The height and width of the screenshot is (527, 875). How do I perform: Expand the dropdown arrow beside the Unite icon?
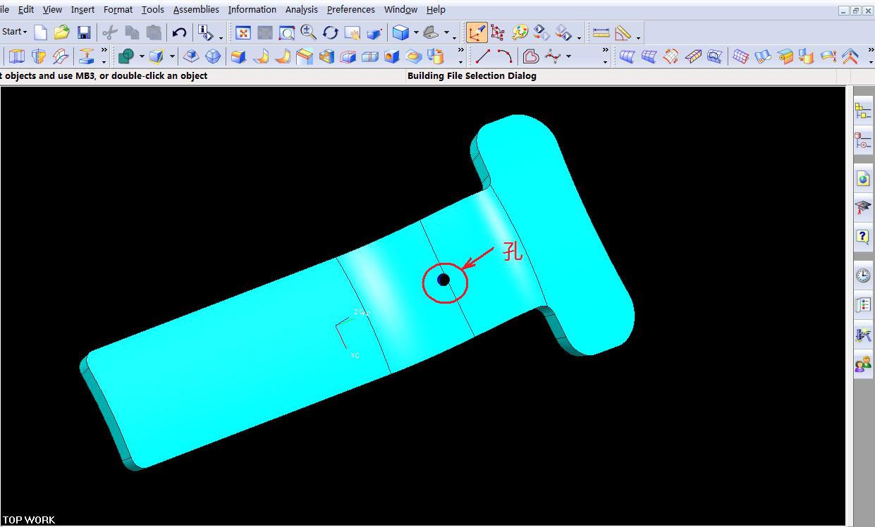[142, 56]
